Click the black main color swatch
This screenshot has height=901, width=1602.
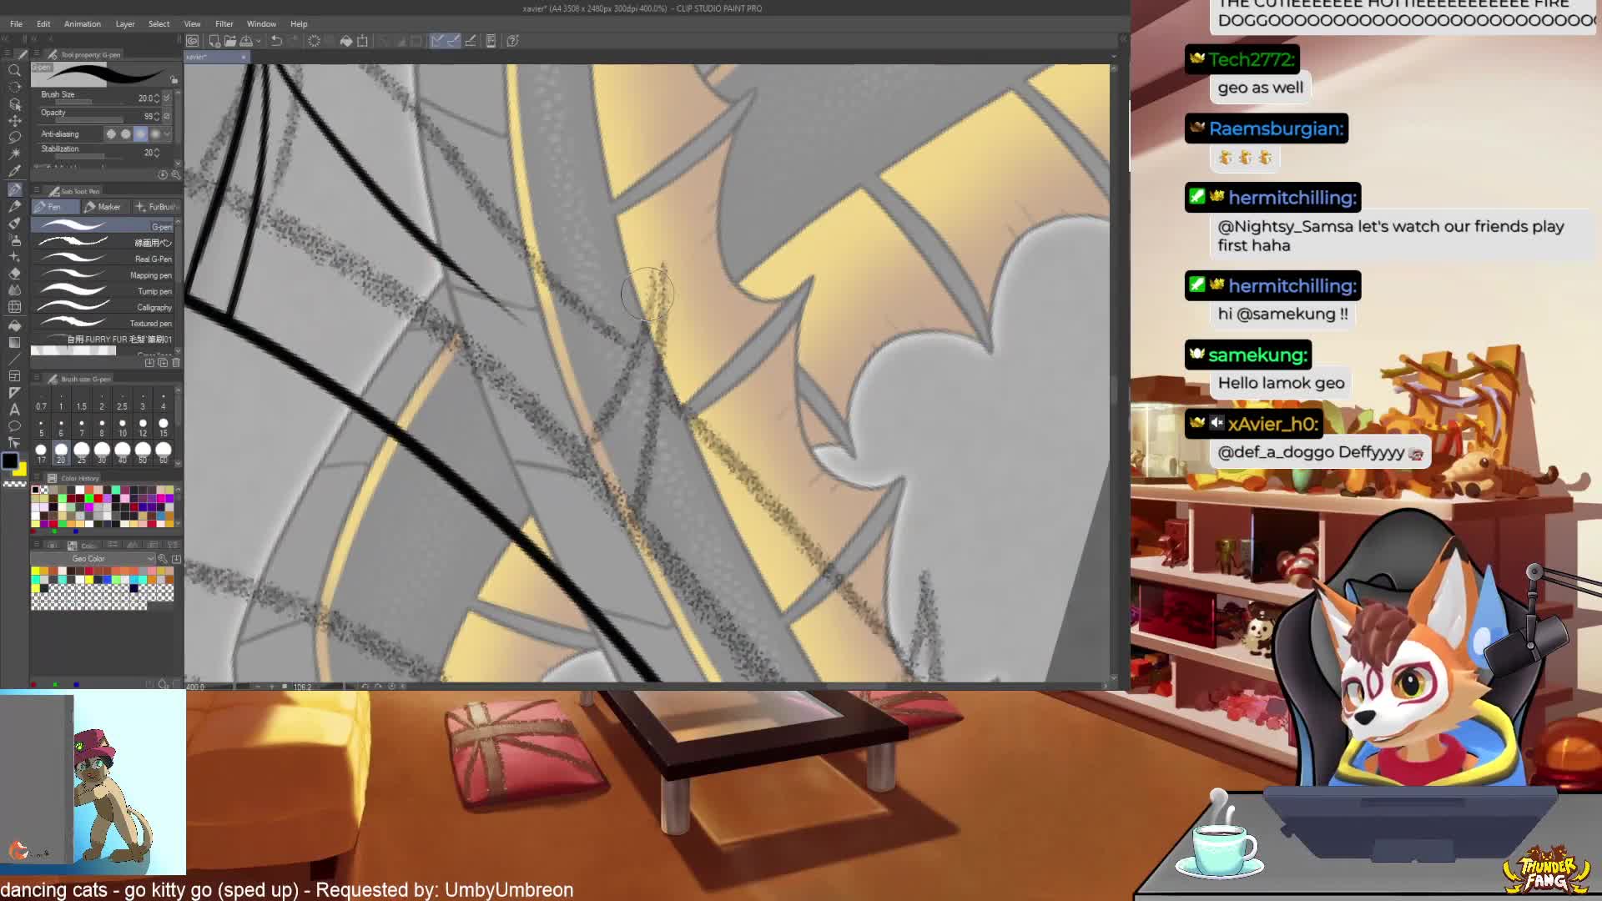coord(10,461)
